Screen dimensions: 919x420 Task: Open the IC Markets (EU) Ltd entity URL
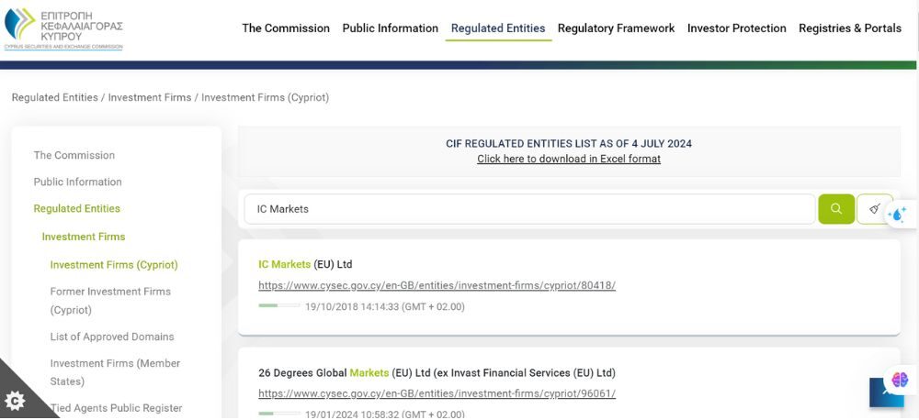pos(437,285)
